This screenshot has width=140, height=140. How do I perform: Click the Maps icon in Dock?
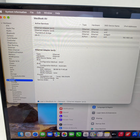point(57,134)
